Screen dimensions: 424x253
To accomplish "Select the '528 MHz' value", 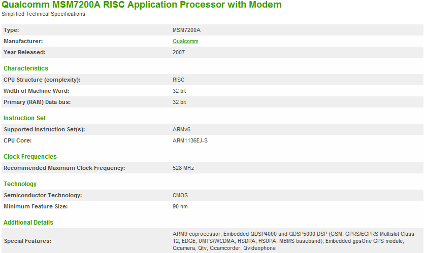I will pos(183,168).
